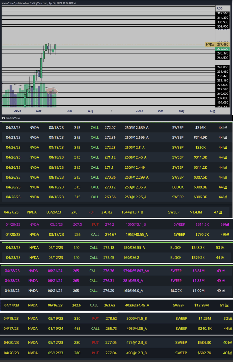Click the 4033@34.45_A trade detail
This screenshot has width=233, height=362.
(137, 305)
